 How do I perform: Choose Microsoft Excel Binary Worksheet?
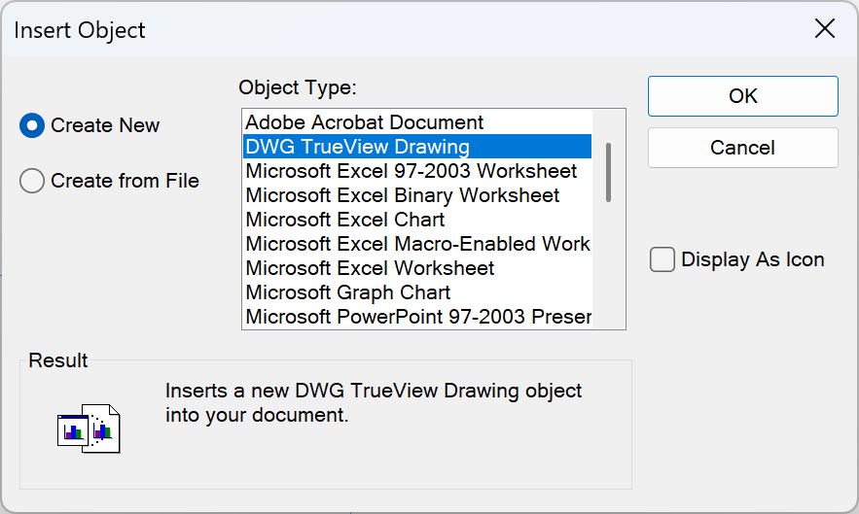pos(417,195)
